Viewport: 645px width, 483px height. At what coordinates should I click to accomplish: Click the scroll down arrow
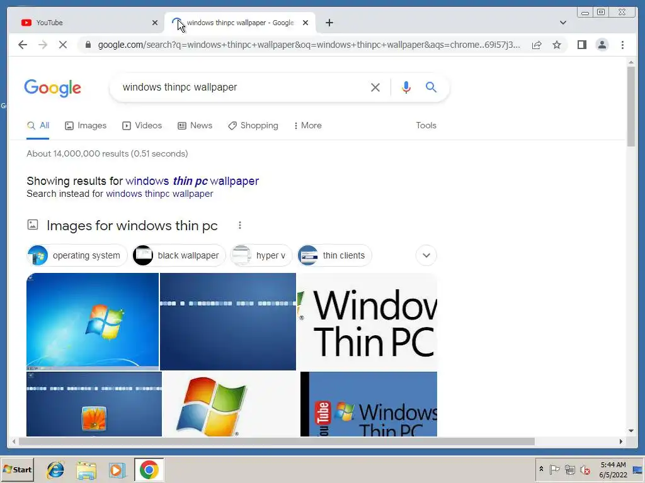click(631, 431)
